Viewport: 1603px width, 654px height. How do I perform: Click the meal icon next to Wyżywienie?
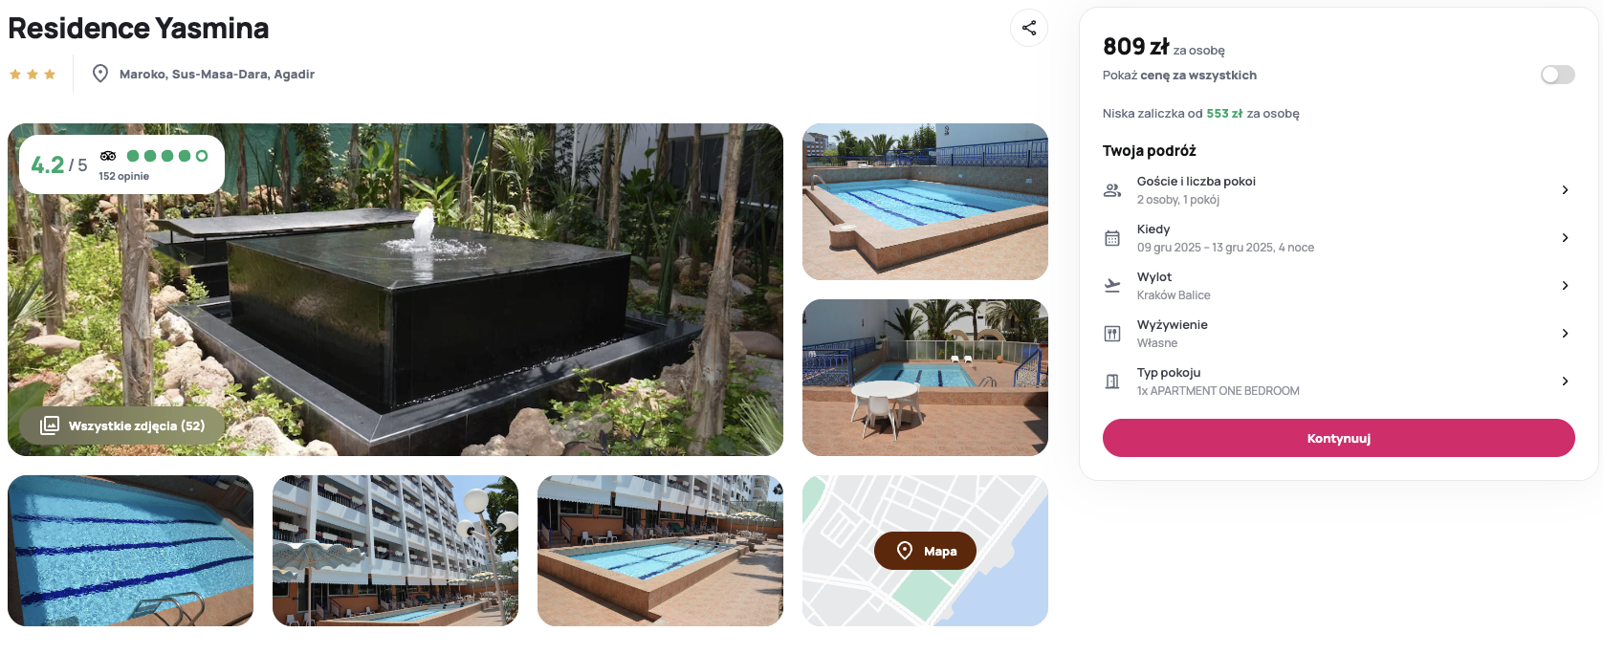coord(1112,334)
